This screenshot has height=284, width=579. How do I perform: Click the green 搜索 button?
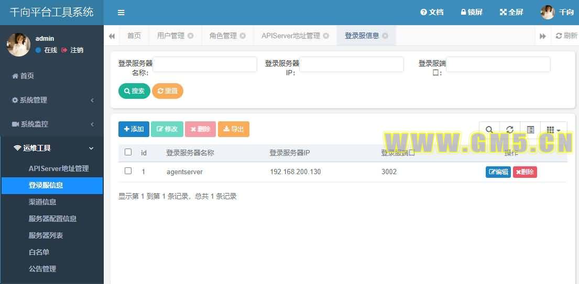tap(134, 91)
